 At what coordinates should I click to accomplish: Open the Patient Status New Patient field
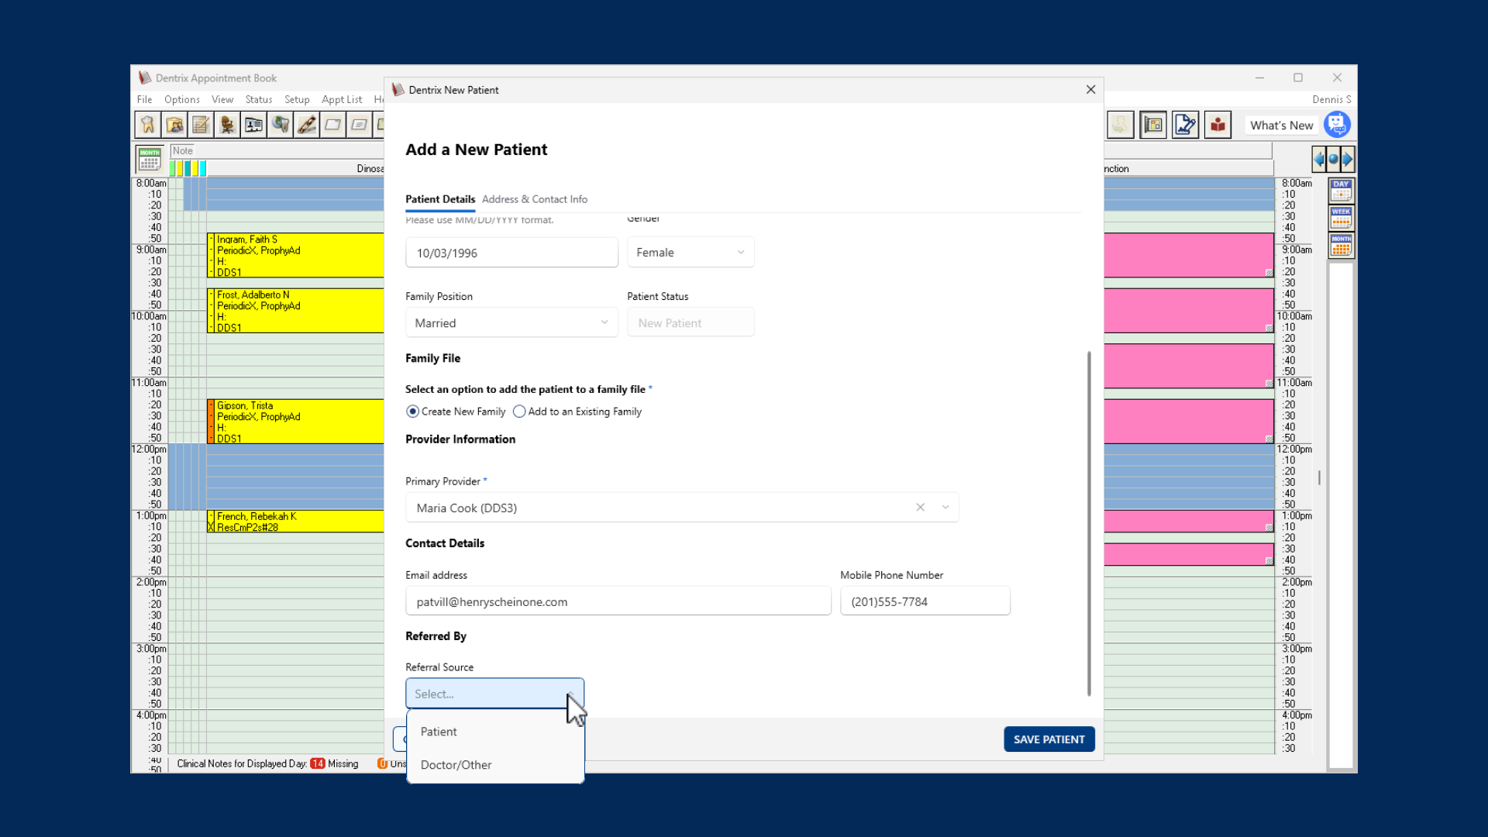(691, 323)
